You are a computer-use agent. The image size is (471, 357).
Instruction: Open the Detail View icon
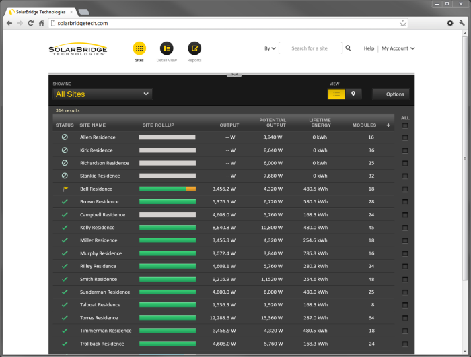pos(166,48)
